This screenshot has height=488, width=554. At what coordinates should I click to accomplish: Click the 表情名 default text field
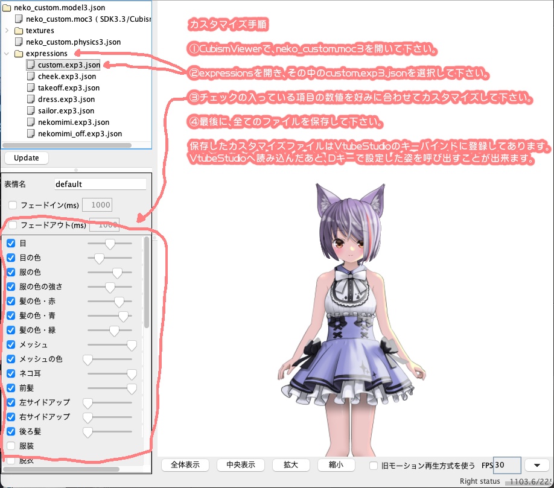[100, 185]
